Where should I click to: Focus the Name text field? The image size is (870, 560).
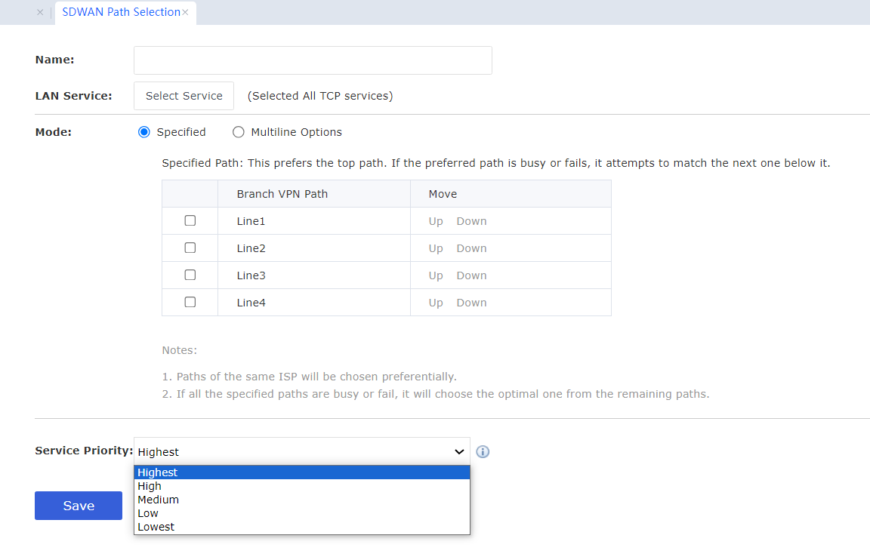coord(313,60)
